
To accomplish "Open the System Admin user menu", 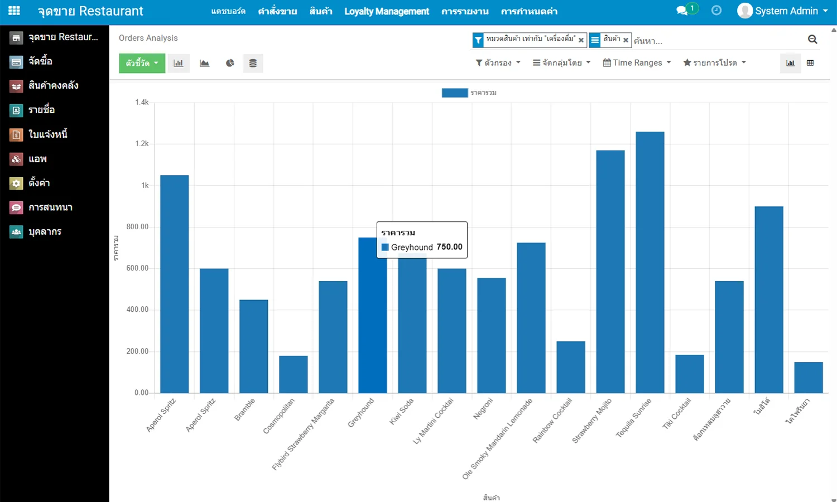I will [782, 11].
